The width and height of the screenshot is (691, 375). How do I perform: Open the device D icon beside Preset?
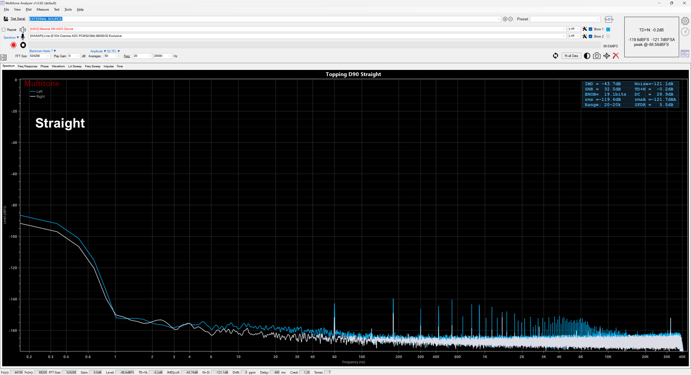coord(609,19)
